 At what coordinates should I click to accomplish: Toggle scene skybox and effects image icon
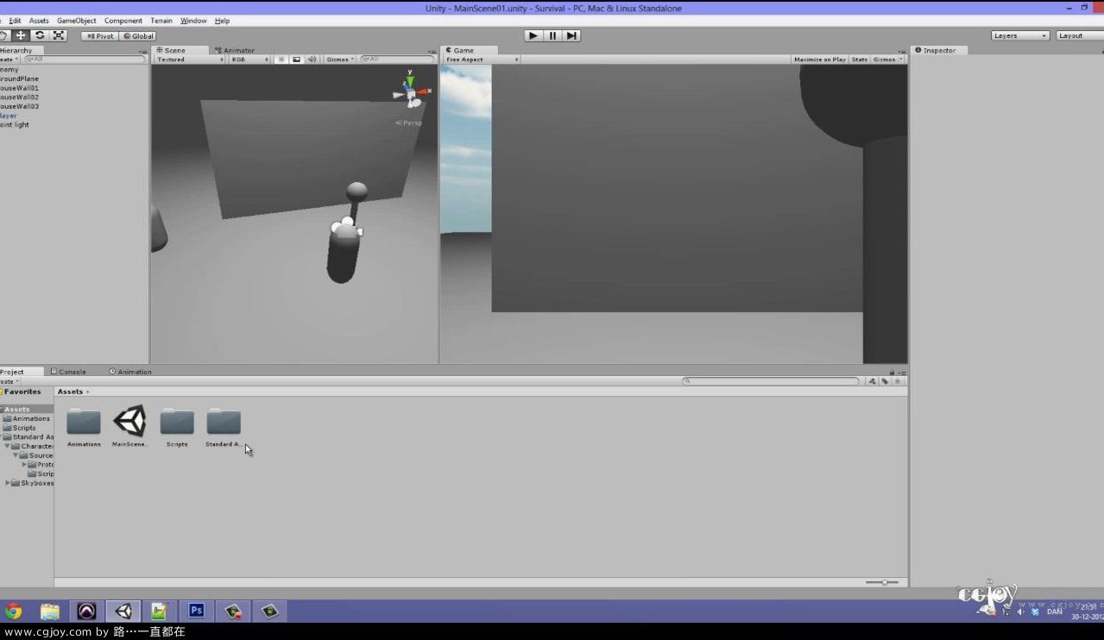[x=297, y=60]
